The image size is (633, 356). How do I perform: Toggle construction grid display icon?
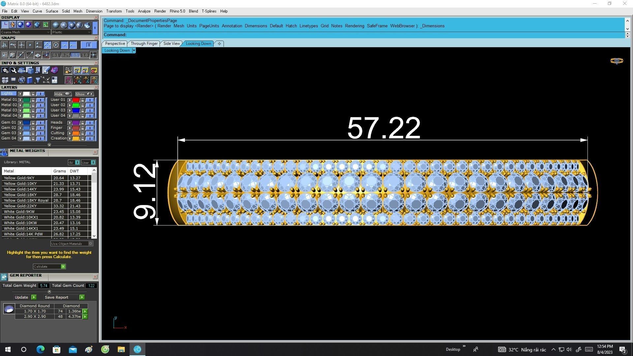tap(5, 25)
